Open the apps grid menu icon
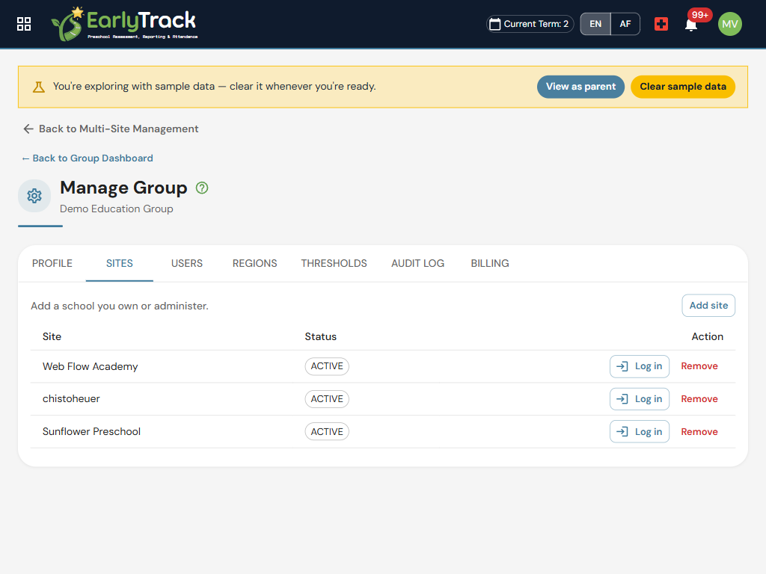This screenshot has width=766, height=574. pos(23,24)
